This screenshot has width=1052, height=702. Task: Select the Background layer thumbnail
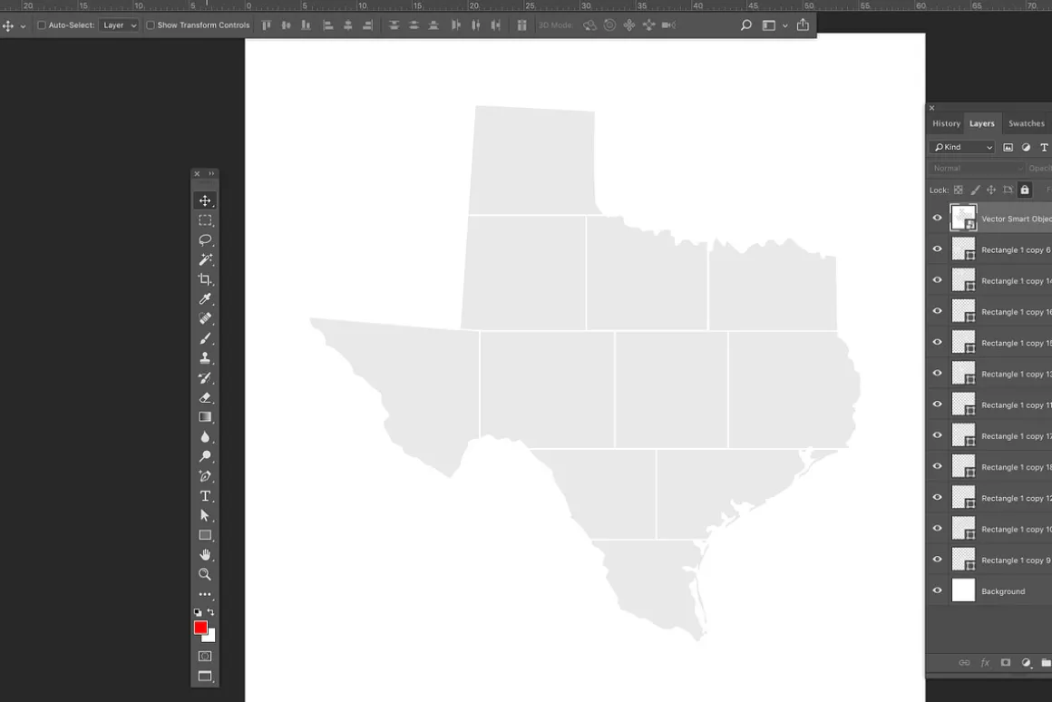click(963, 590)
